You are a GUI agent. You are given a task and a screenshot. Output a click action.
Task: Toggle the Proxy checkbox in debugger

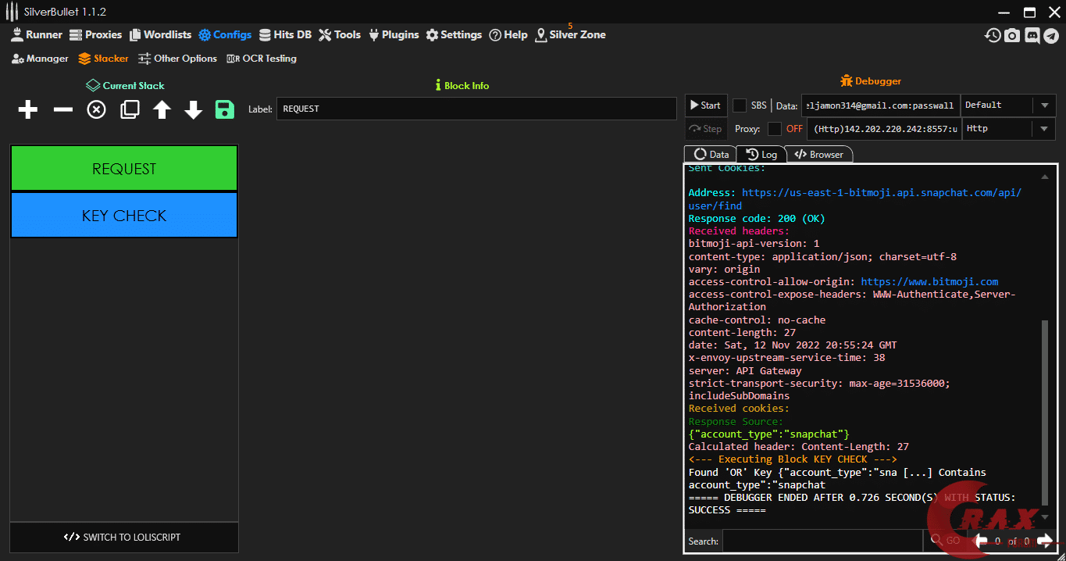pyautogui.click(x=774, y=129)
